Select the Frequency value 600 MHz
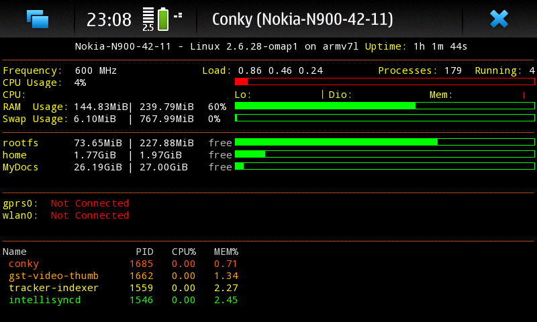The image size is (537, 322). coord(96,71)
